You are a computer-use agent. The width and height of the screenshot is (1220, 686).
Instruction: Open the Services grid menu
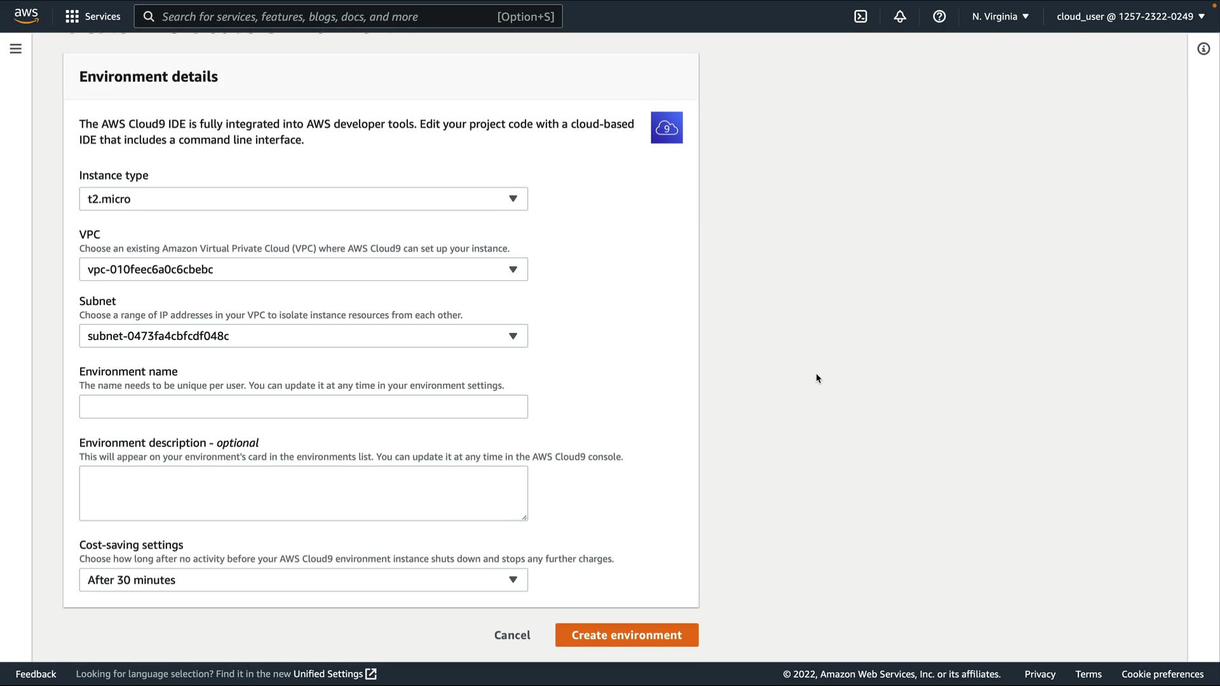tap(93, 17)
